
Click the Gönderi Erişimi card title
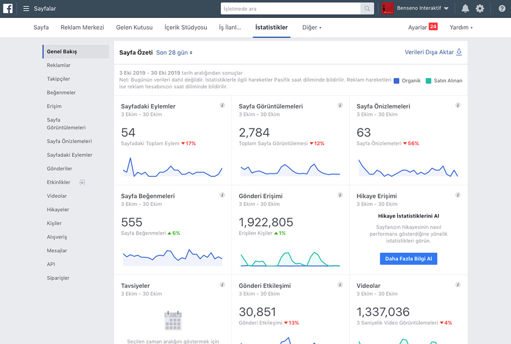[x=261, y=196]
